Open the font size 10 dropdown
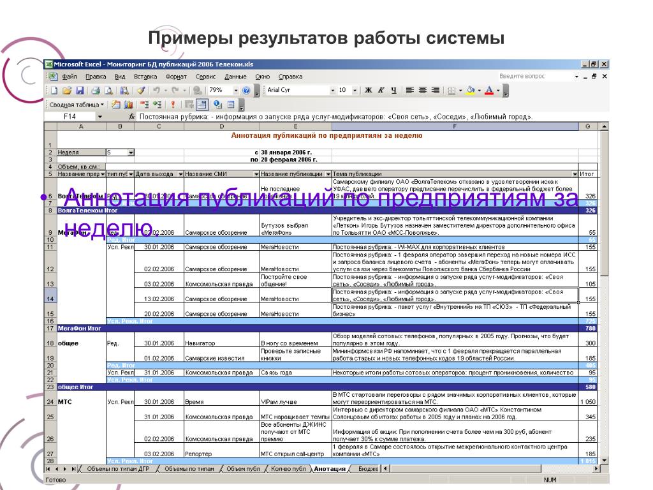This screenshot has height=490, width=653. (355, 91)
